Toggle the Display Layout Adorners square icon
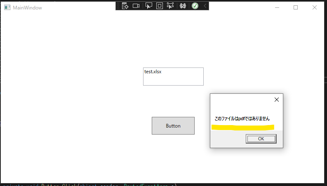The height and width of the screenshot is (186, 327). tap(160, 6)
